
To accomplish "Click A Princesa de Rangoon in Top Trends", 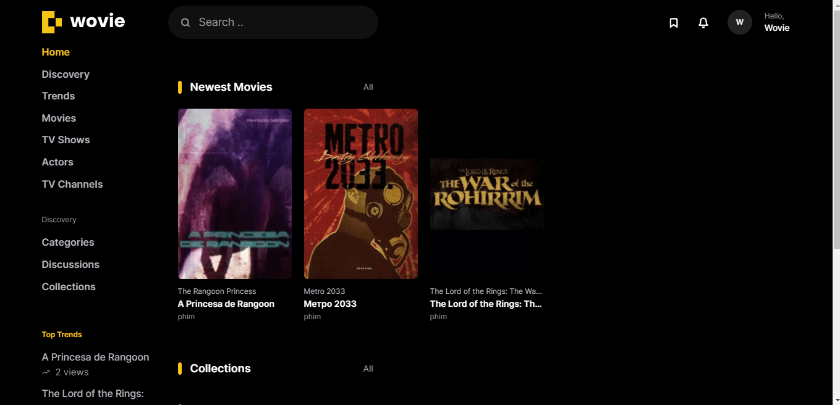I will (x=95, y=357).
